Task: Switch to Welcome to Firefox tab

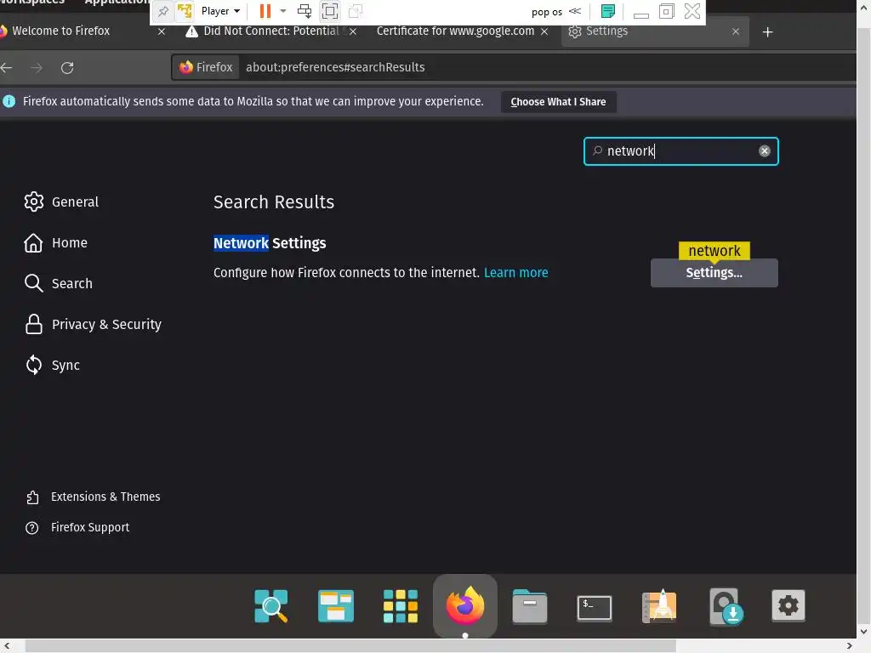Action: pyautogui.click(x=61, y=31)
